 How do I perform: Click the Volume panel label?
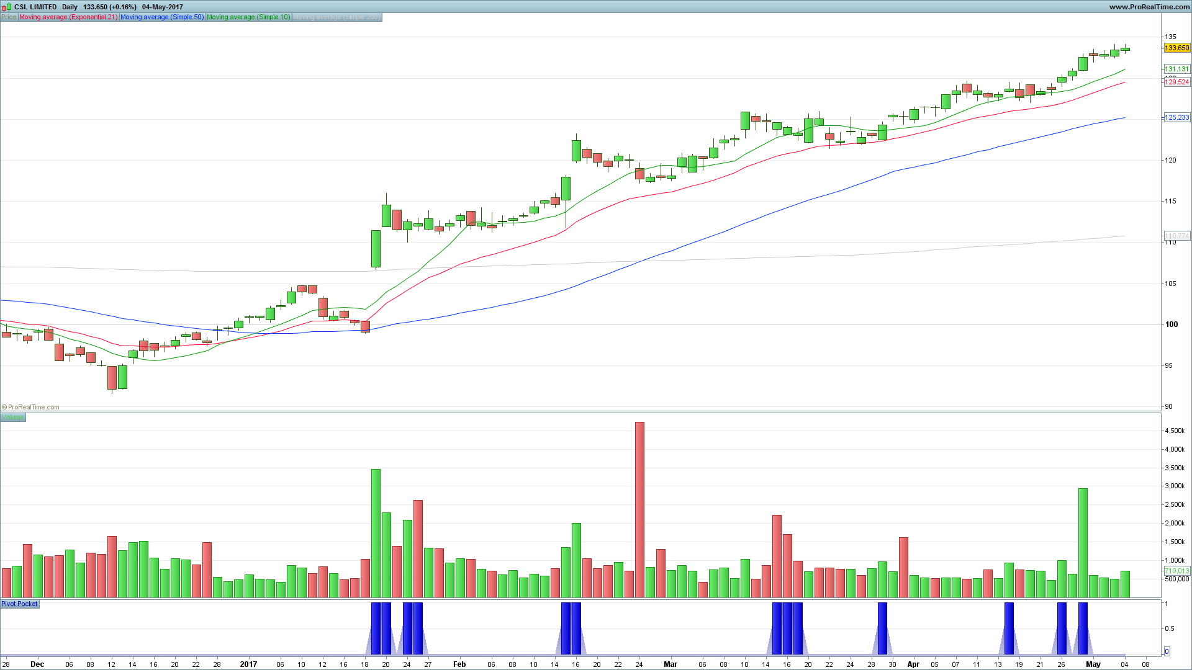13,417
